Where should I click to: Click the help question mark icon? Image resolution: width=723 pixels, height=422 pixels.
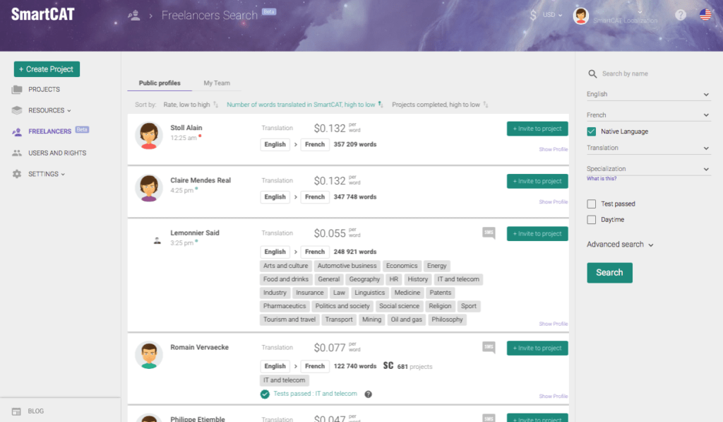pyautogui.click(x=680, y=14)
